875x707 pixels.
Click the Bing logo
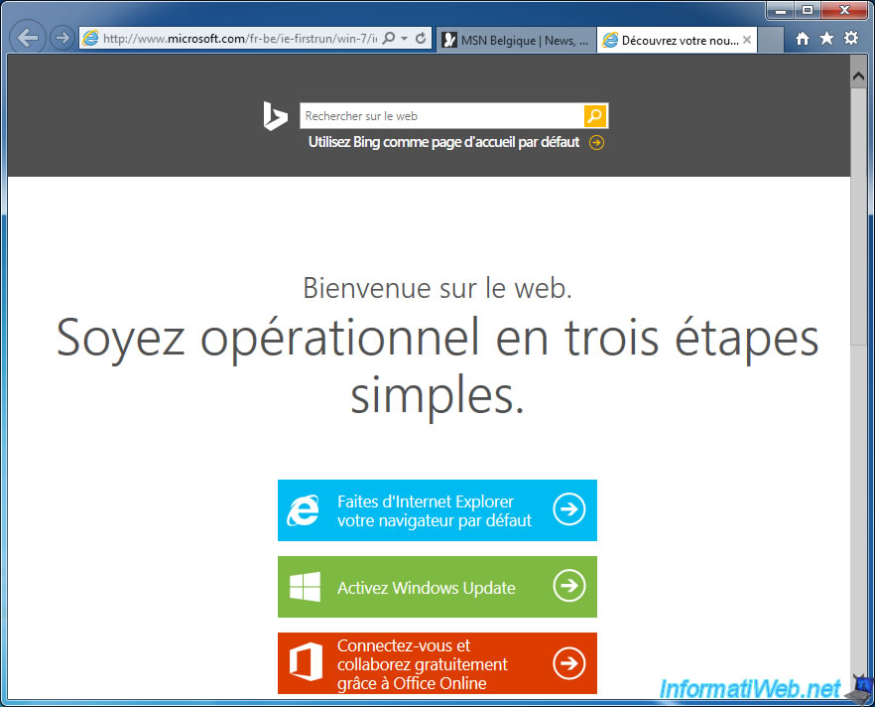(x=275, y=116)
